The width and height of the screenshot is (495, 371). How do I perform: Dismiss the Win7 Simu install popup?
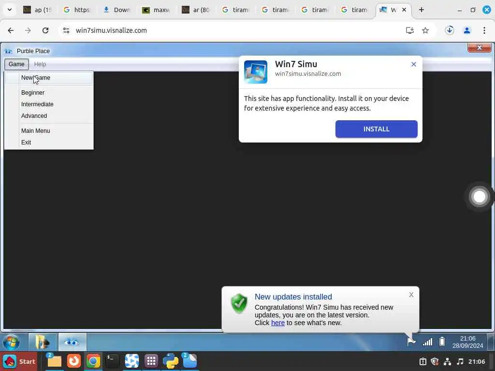coord(414,64)
